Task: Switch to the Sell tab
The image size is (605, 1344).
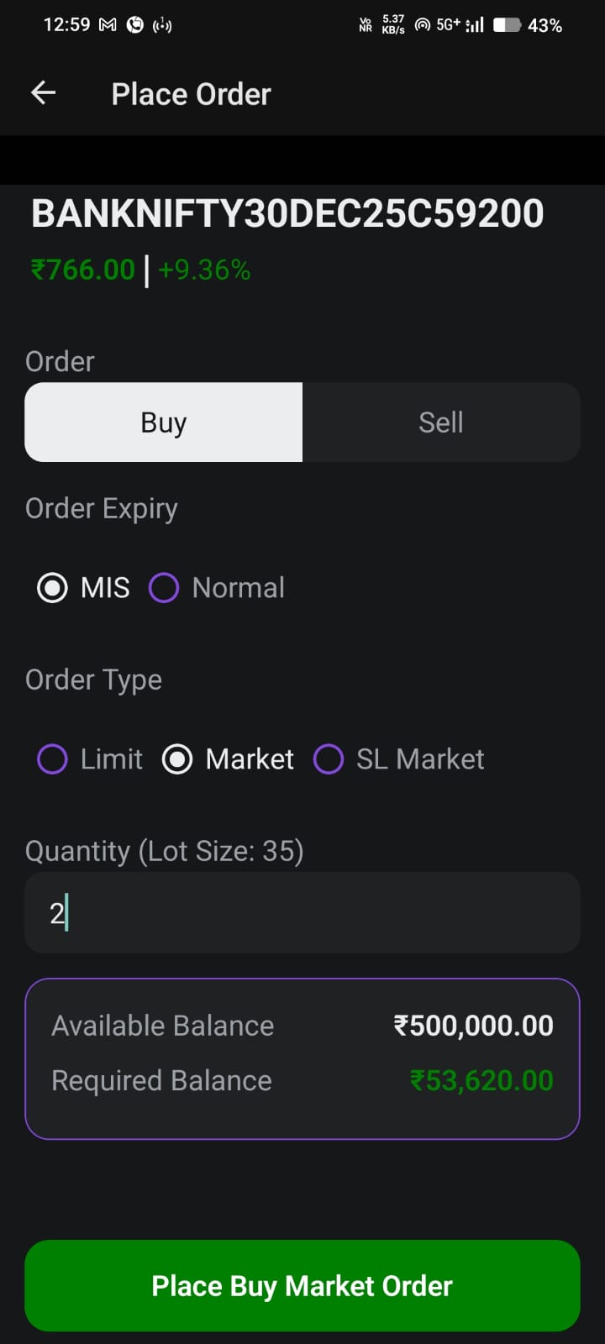Action: click(x=441, y=423)
